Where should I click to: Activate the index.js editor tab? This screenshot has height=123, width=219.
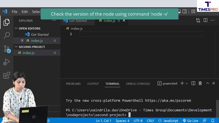tap(109, 20)
